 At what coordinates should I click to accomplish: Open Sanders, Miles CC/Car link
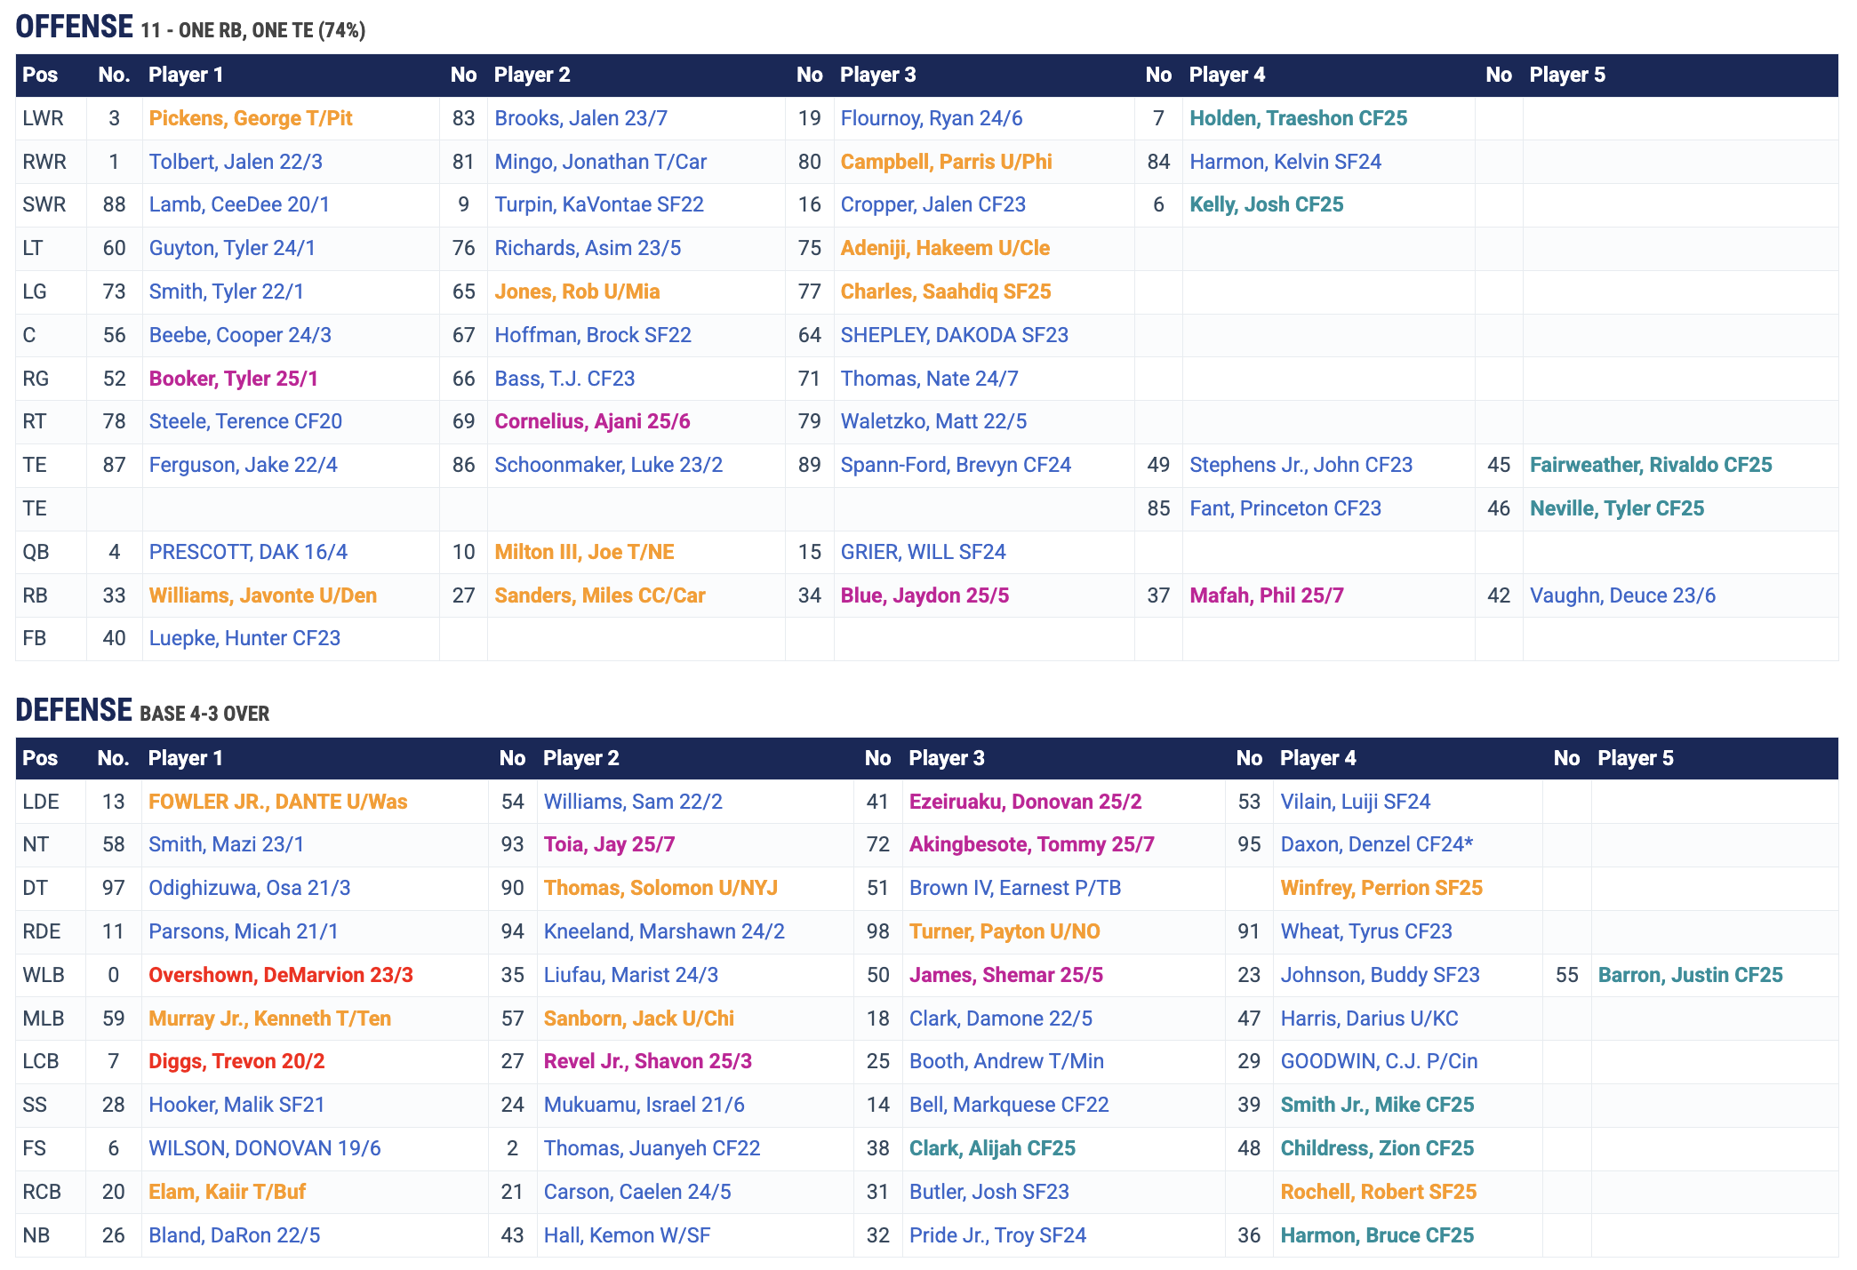[600, 595]
